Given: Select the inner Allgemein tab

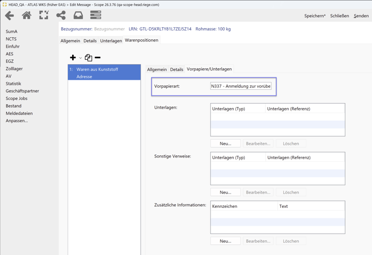Looking at the screenshot, I should pyautogui.click(x=157, y=70).
